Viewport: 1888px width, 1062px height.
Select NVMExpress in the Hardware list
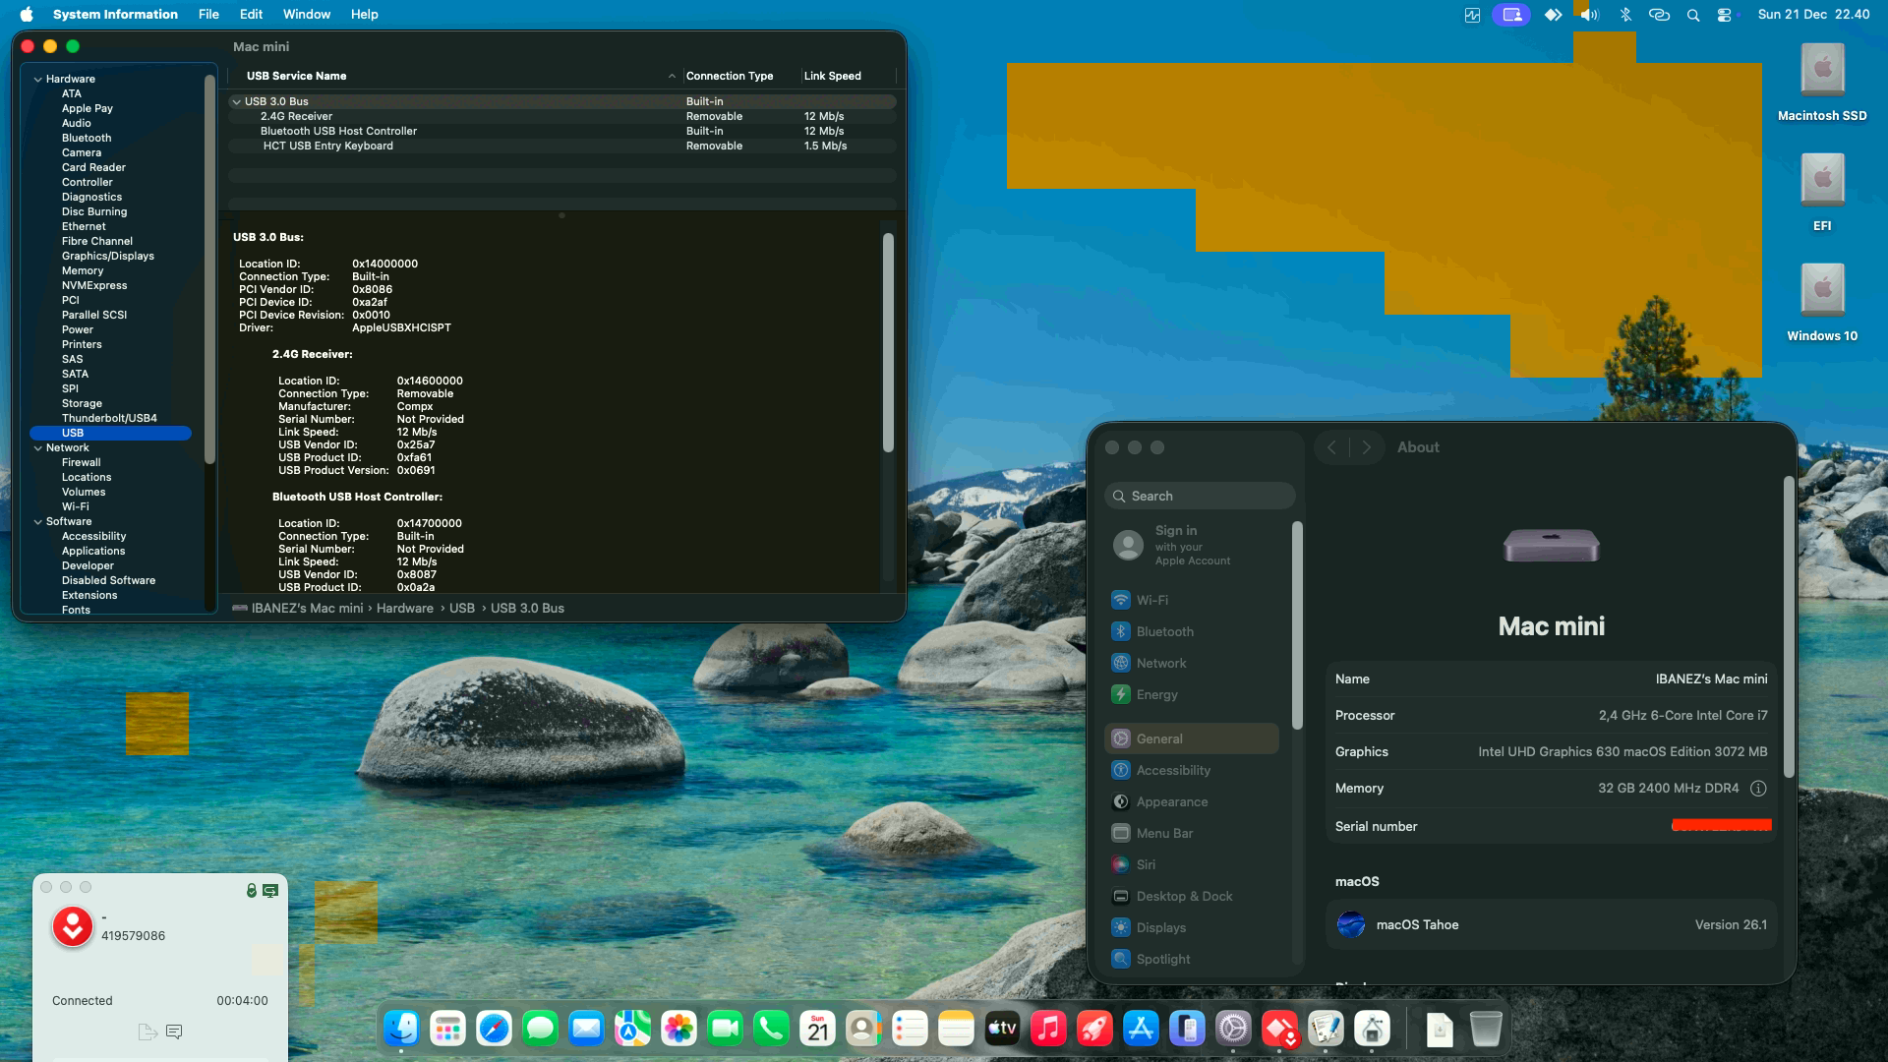(94, 286)
